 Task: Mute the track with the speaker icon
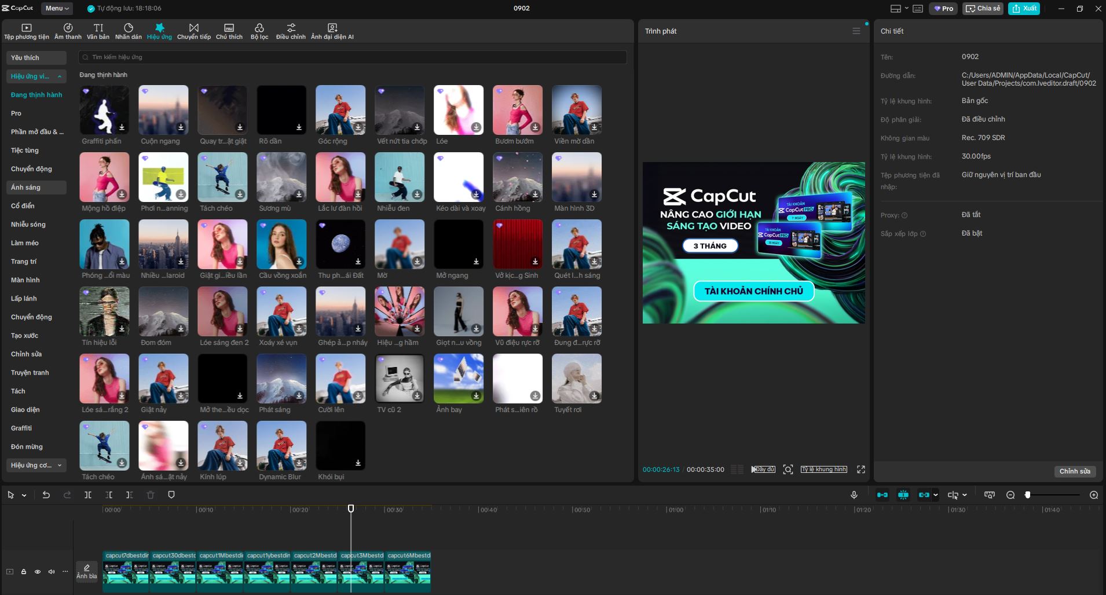coord(52,572)
